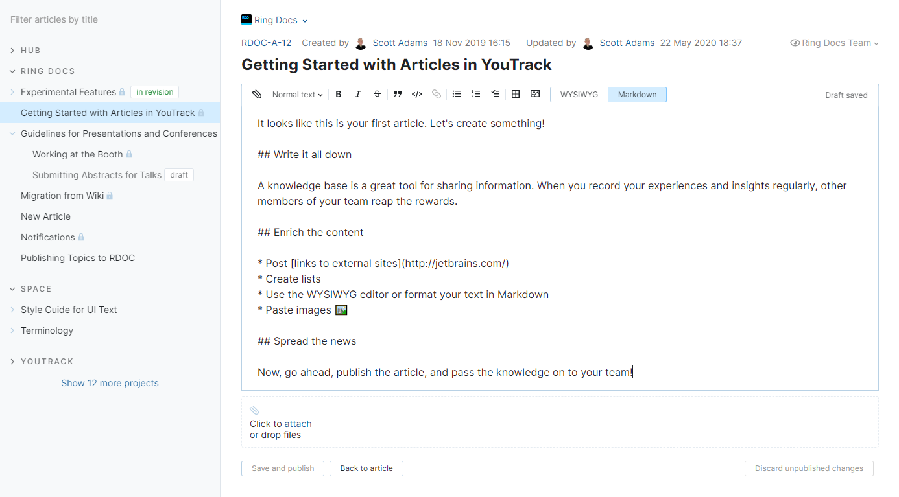Toggle bold formatting

coord(339,95)
